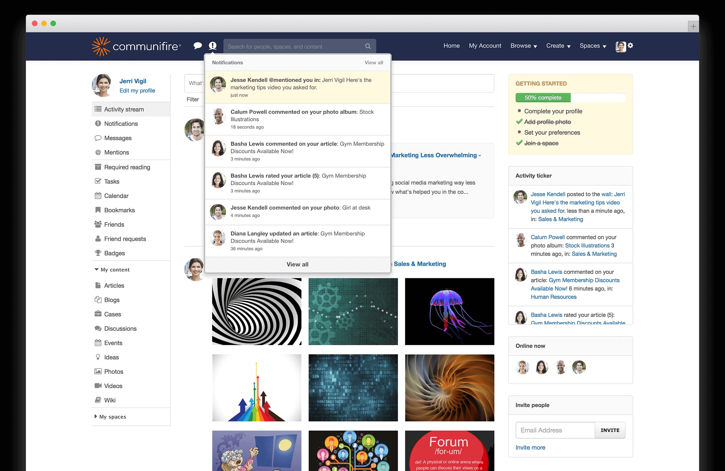This screenshot has width=725, height=471.
Task: Click the Friends people icon
Action: [x=98, y=224]
